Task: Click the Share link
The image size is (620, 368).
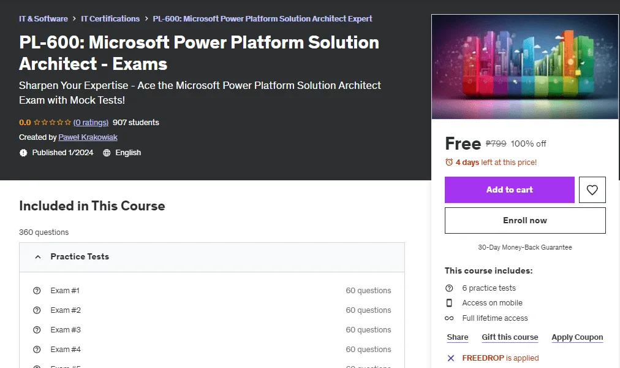Action: click(x=458, y=337)
